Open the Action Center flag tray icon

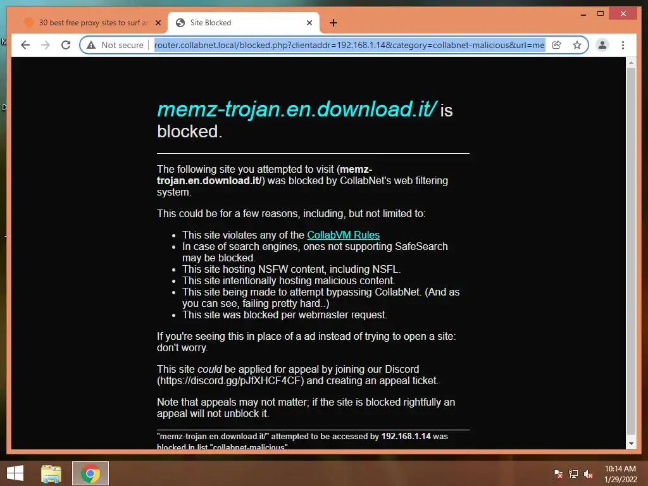click(x=558, y=474)
